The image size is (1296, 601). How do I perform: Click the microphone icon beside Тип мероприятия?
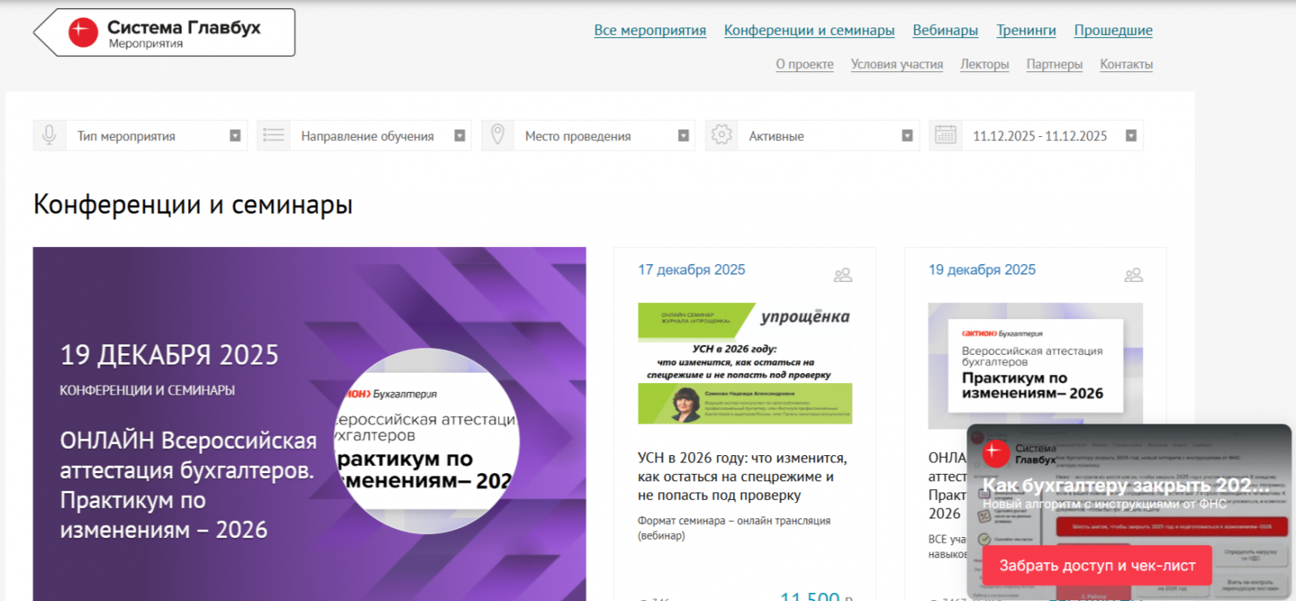click(49, 135)
